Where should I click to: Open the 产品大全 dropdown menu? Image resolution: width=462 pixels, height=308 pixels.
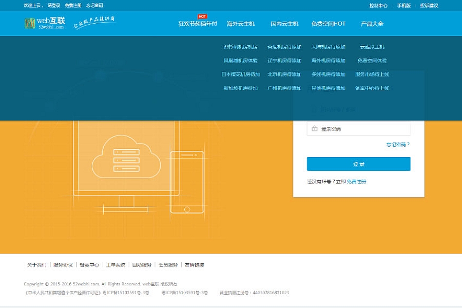tap(372, 24)
